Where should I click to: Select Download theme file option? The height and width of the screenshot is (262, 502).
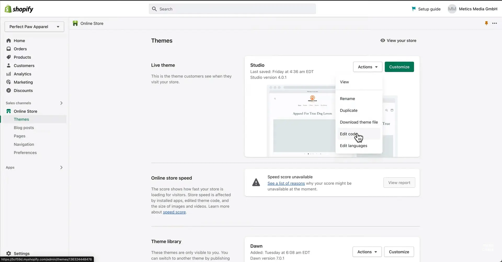pyautogui.click(x=359, y=122)
